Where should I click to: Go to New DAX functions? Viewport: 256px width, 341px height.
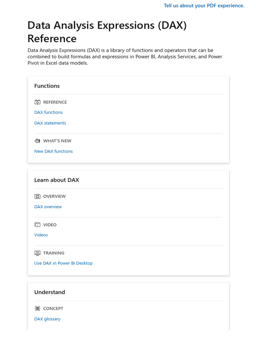(x=53, y=152)
